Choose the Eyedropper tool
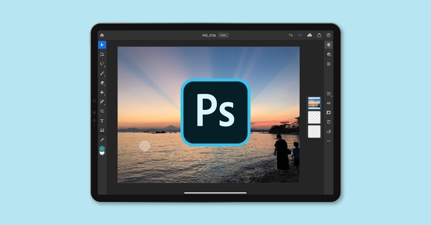Viewport: 431px width, 225px height. tap(102, 140)
